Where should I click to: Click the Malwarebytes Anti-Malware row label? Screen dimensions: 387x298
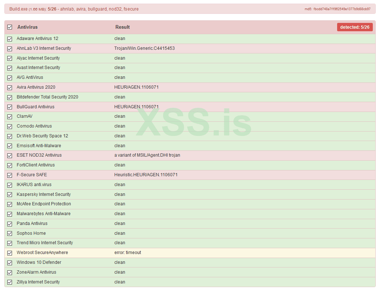[x=43, y=214]
